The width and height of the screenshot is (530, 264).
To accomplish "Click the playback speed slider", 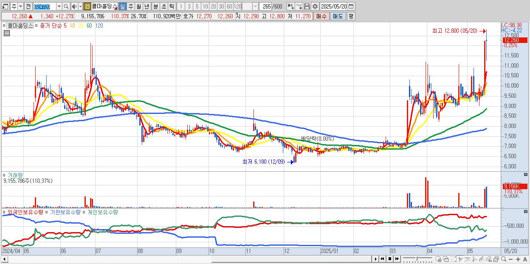I will coord(417,259).
